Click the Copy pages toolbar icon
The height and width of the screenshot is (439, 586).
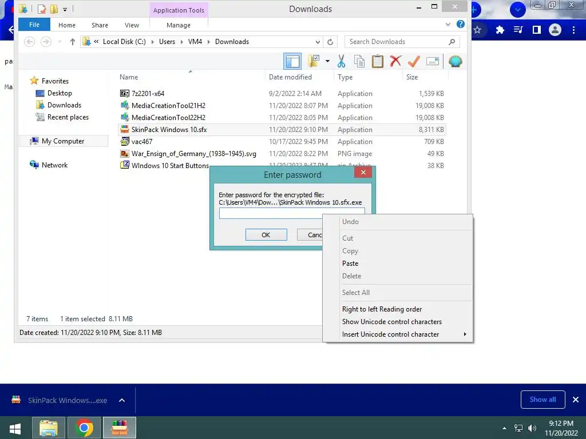359,61
